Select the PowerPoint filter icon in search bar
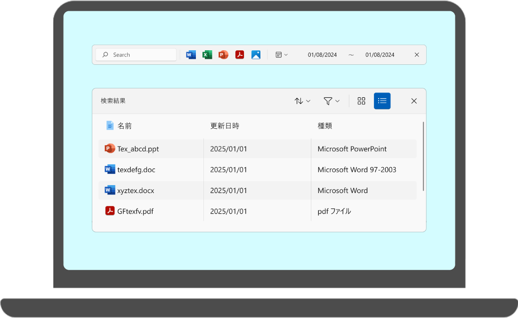The width and height of the screenshot is (518, 318). pos(223,55)
